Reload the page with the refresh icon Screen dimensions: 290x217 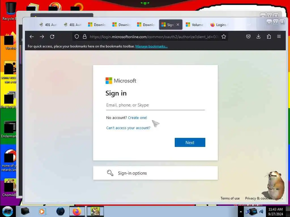tap(52, 37)
